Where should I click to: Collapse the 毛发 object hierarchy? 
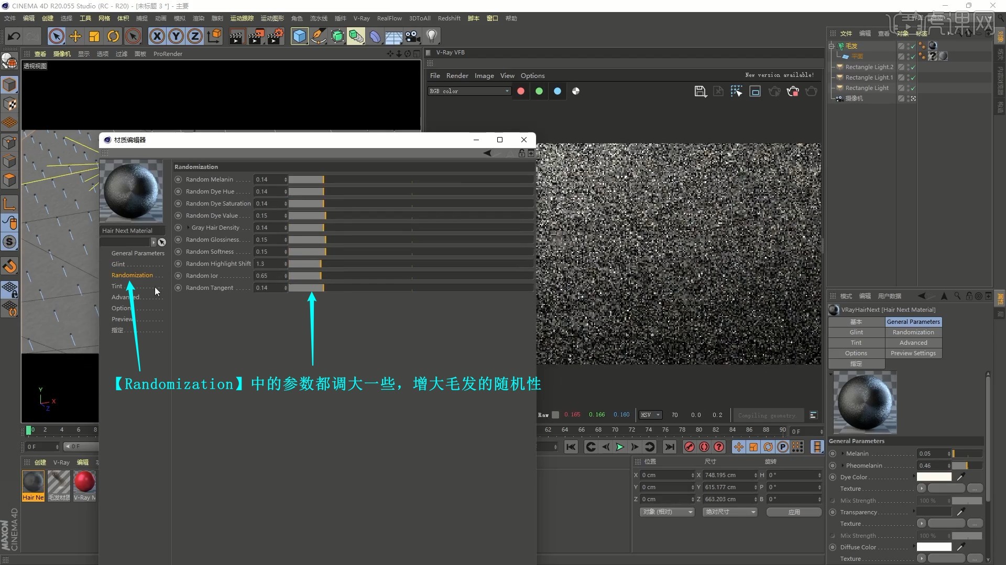pyautogui.click(x=832, y=46)
